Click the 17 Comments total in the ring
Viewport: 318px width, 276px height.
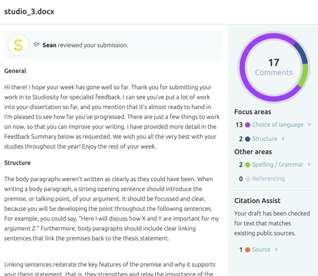(273, 67)
